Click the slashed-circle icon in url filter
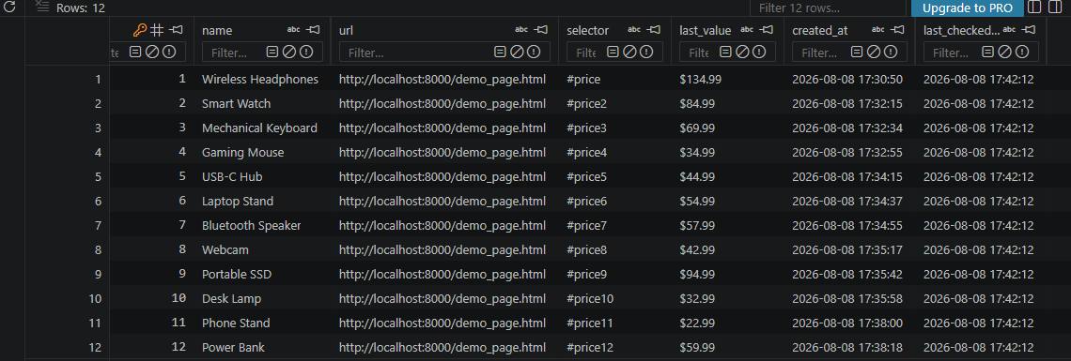 pyautogui.click(x=517, y=52)
